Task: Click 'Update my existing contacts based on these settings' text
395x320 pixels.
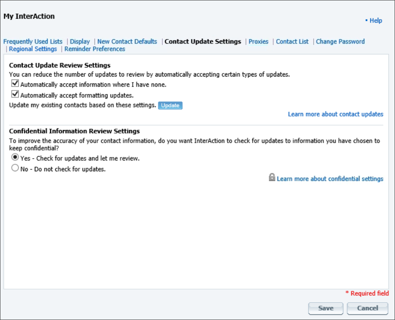Action: point(83,105)
